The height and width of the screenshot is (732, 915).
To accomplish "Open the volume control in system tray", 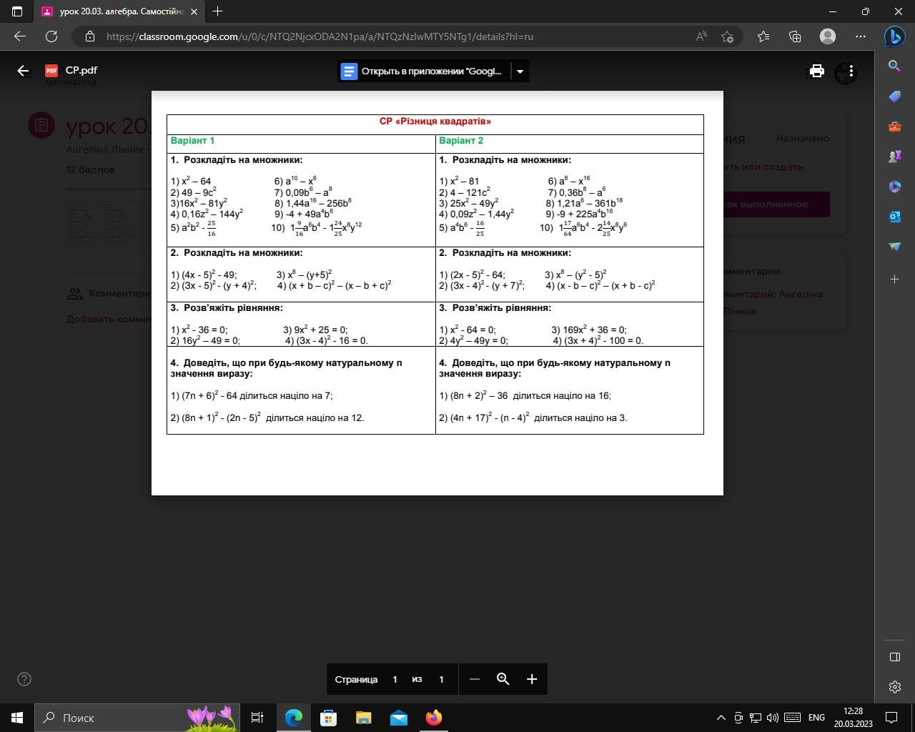I will [773, 718].
